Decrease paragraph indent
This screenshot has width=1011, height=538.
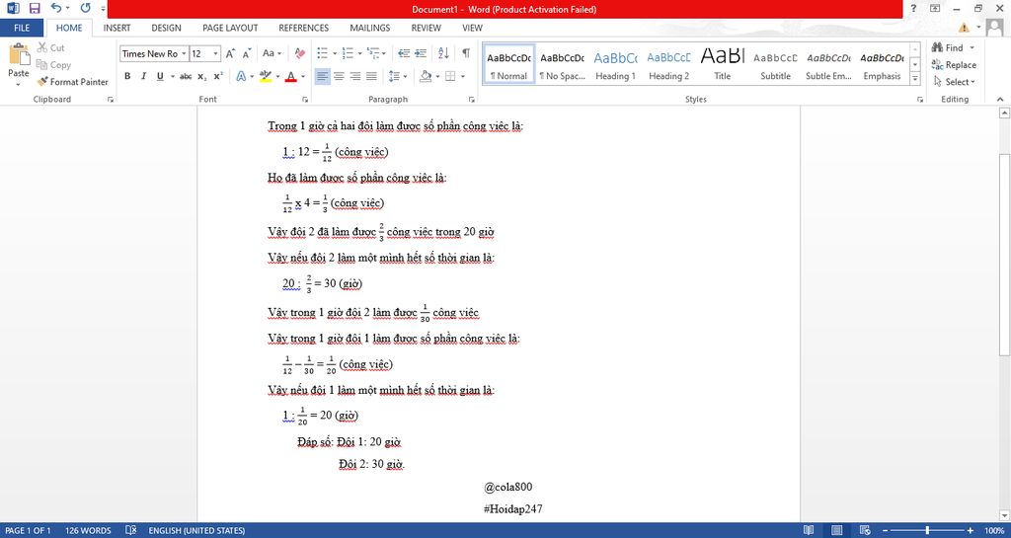(x=404, y=53)
